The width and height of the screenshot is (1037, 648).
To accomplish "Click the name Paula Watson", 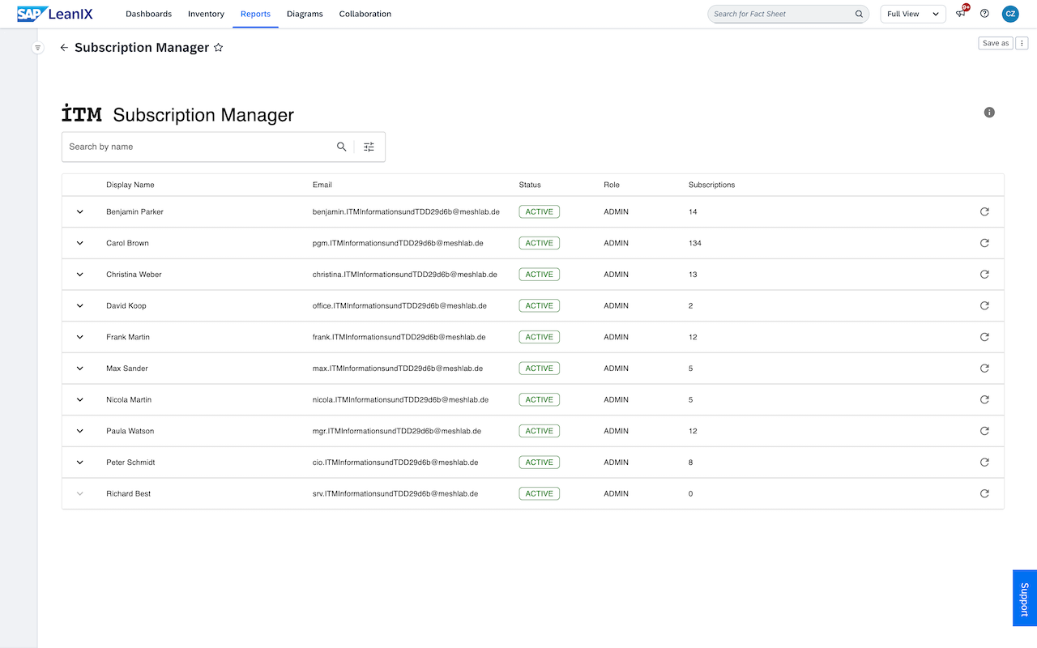I will click(x=130, y=431).
